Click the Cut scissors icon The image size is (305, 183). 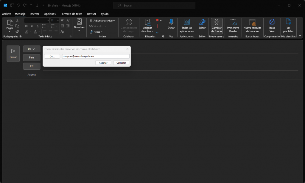pyautogui.click(x=17, y=21)
